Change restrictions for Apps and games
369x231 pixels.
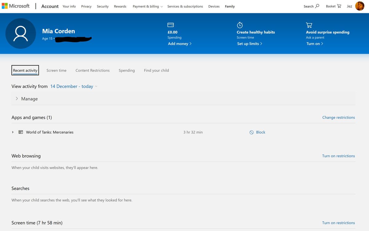(339, 117)
